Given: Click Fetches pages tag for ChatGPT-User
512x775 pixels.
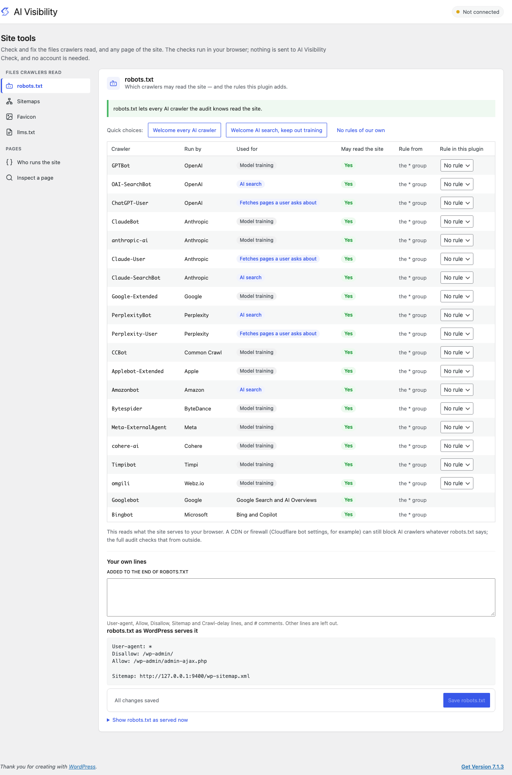Looking at the screenshot, I should (x=278, y=203).
